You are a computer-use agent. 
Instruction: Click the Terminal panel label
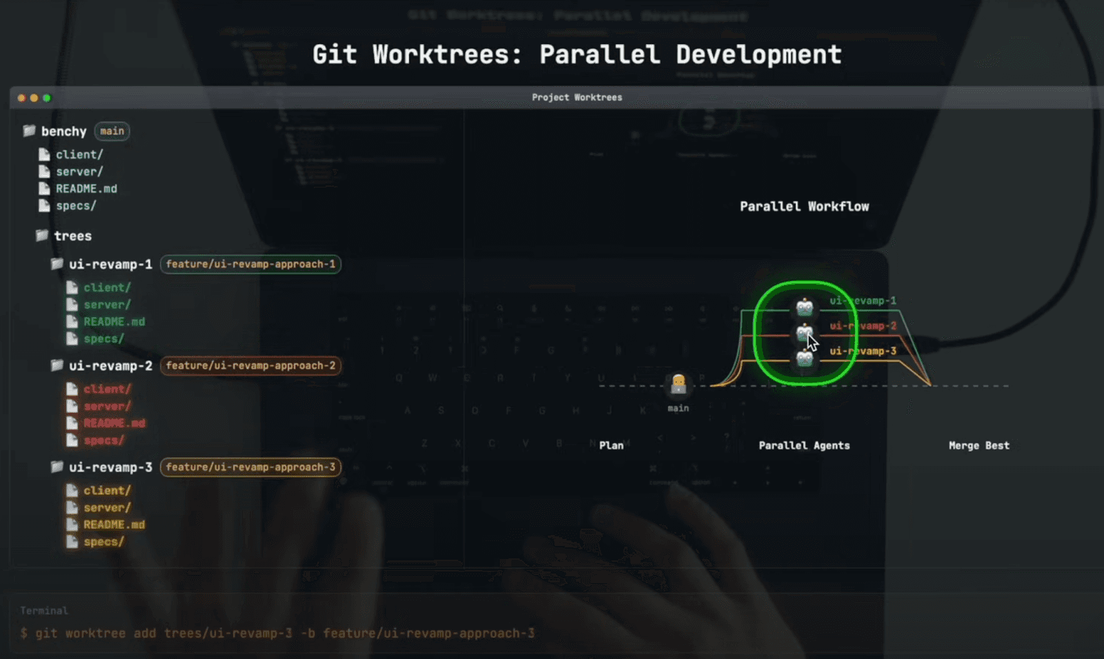coord(44,611)
